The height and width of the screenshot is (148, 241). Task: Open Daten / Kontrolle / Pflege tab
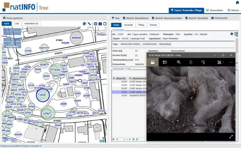point(186,10)
